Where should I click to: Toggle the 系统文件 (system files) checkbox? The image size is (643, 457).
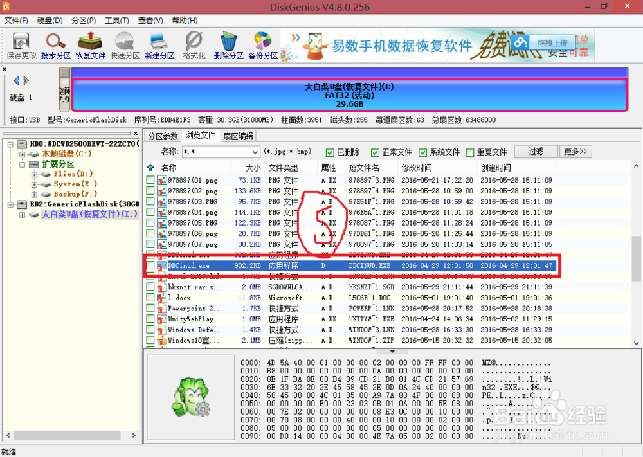(x=423, y=152)
